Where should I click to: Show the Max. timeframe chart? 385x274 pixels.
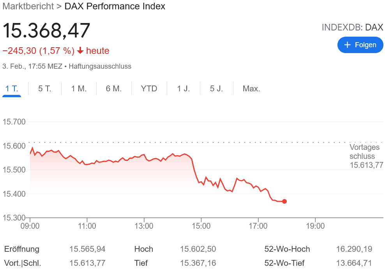pos(251,89)
